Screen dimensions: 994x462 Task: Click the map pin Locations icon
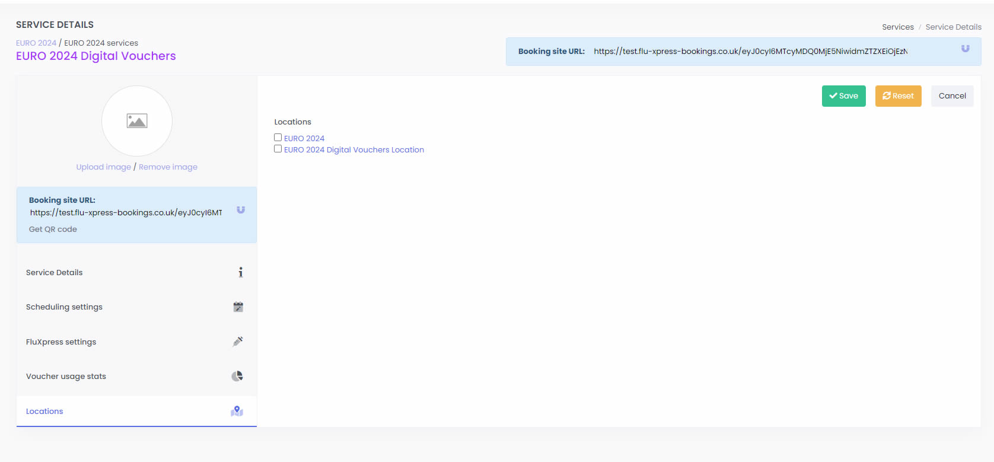click(237, 411)
